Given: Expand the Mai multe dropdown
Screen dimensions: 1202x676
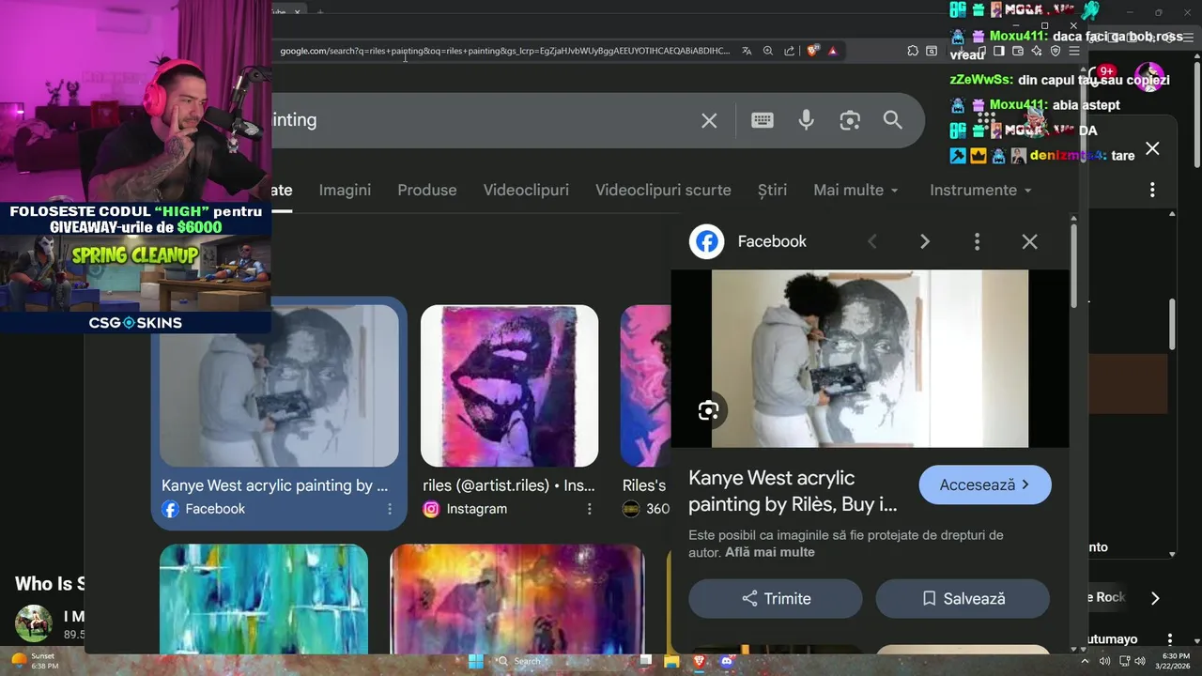Looking at the screenshot, I should tap(855, 190).
